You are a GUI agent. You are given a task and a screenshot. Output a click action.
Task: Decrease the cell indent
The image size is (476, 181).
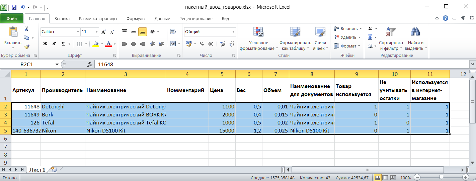pyautogui.click(x=153, y=44)
